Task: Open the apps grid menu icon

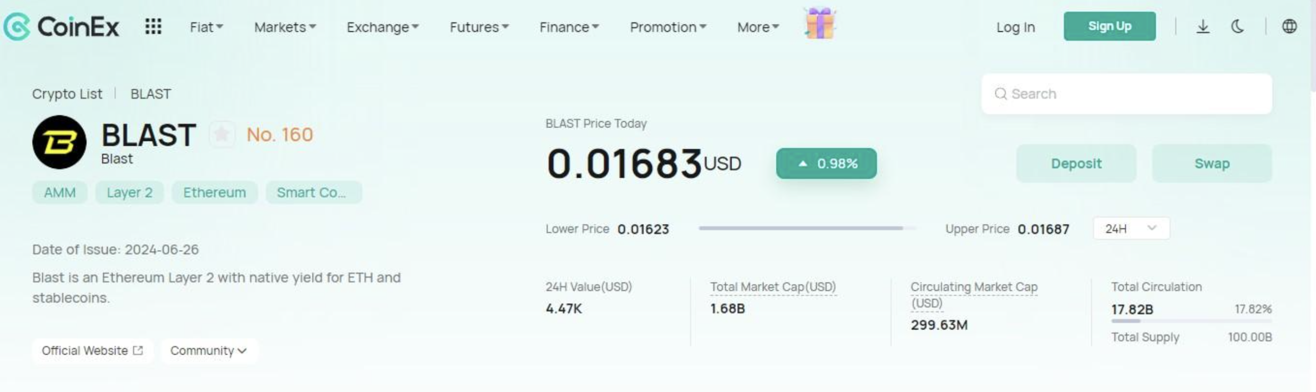Action: [153, 27]
